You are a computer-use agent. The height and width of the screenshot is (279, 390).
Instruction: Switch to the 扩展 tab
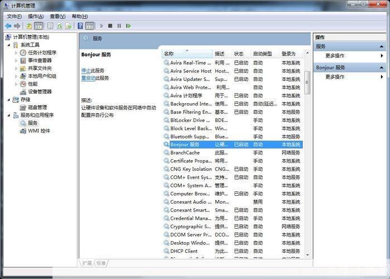point(87,263)
